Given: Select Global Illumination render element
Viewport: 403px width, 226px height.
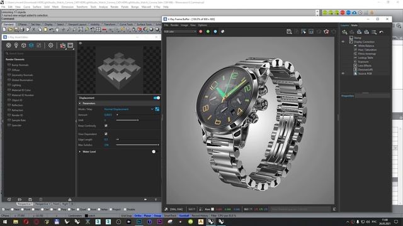Looking at the screenshot, I should coord(23,80).
